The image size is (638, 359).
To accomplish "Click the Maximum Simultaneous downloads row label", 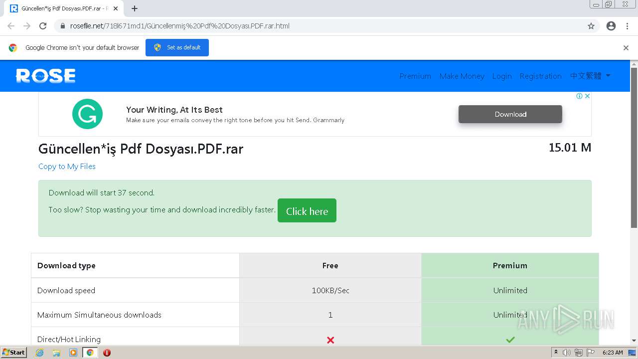I will (99, 315).
